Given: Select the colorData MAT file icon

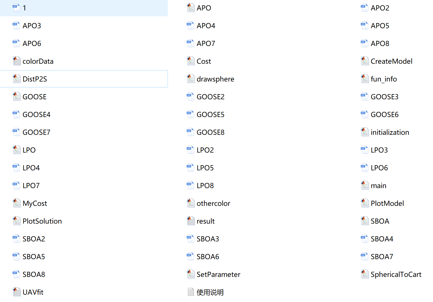Looking at the screenshot, I should [x=17, y=61].
